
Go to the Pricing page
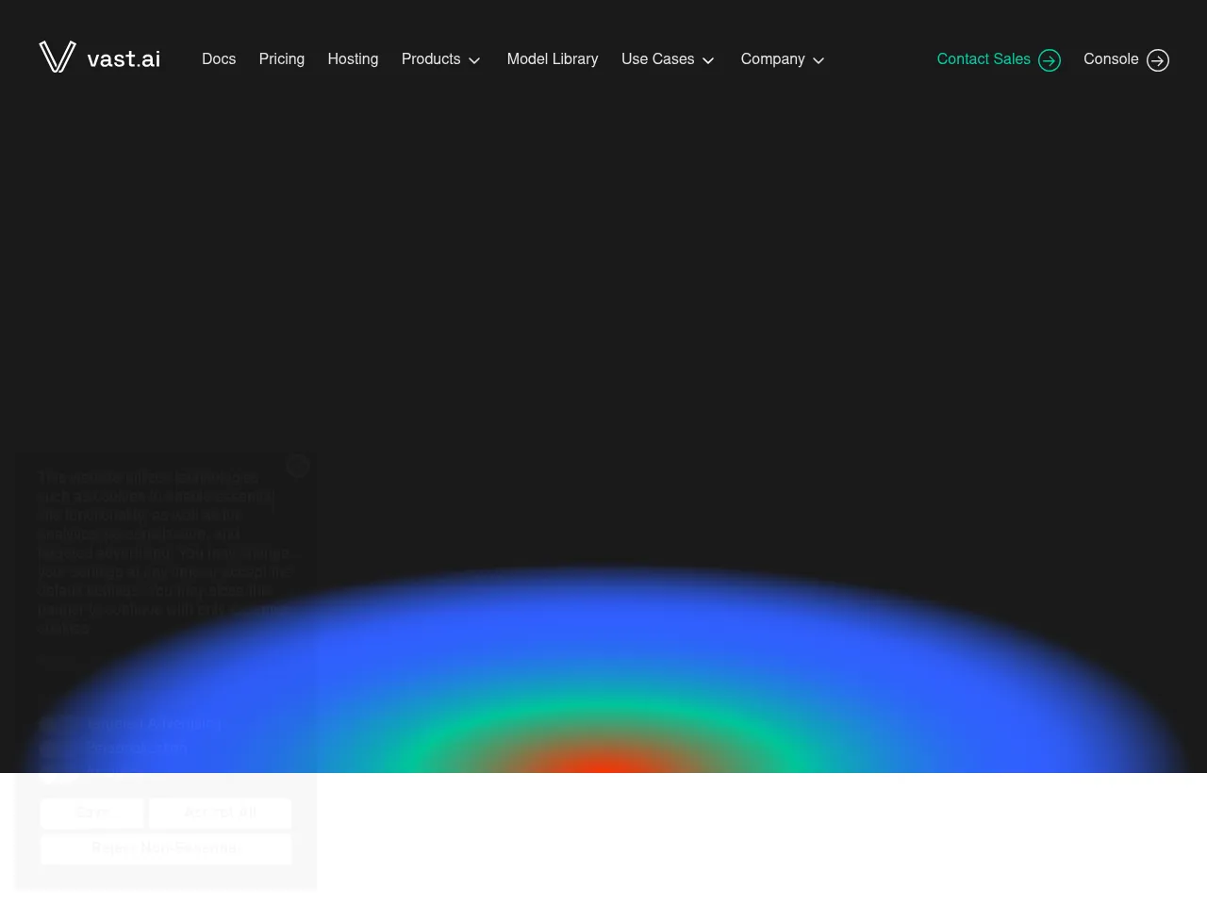coord(282,59)
